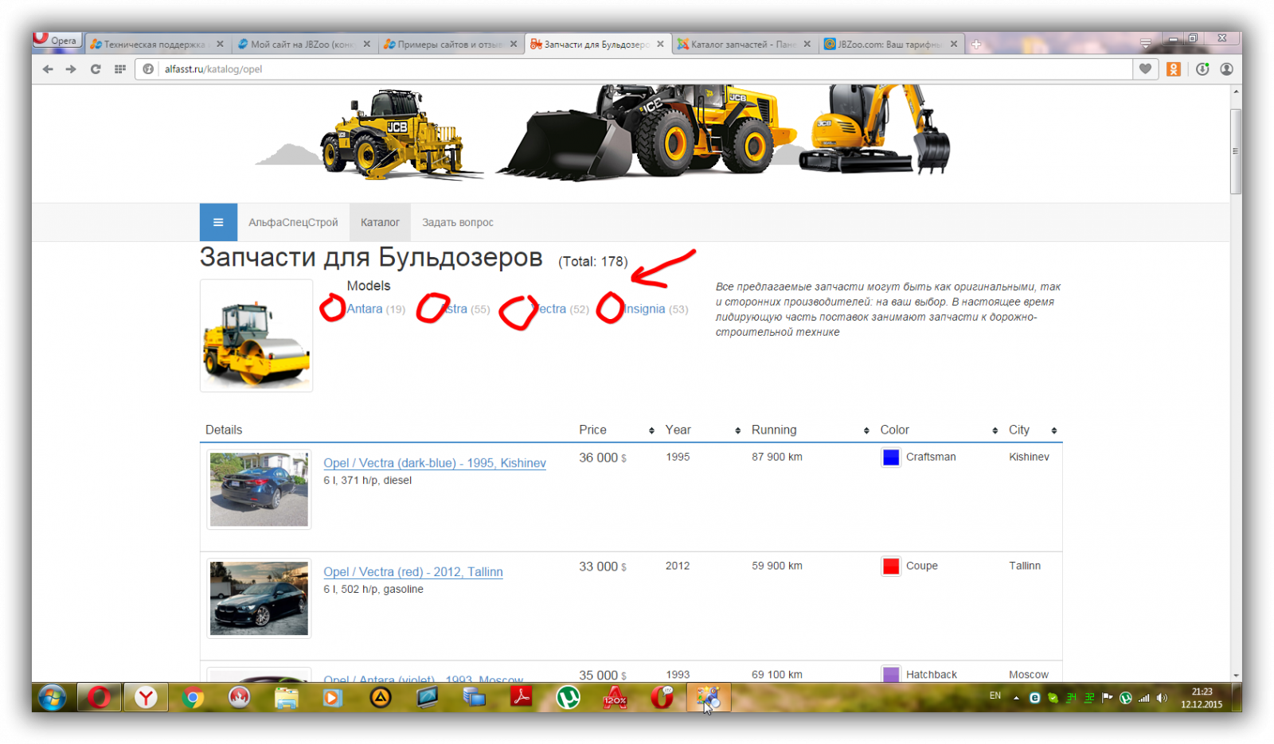Open the Odnoklassniki extension icon
Image resolution: width=1274 pixels, height=744 pixels.
(x=1173, y=69)
